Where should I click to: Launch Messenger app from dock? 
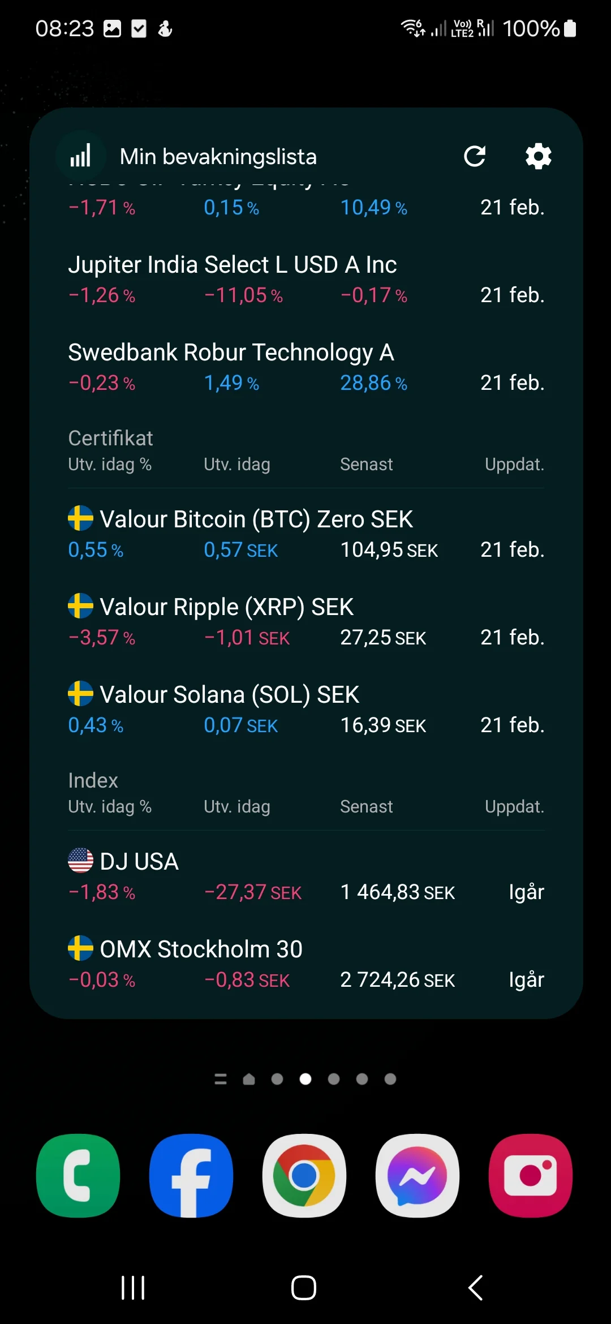click(x=418, y=1175)
